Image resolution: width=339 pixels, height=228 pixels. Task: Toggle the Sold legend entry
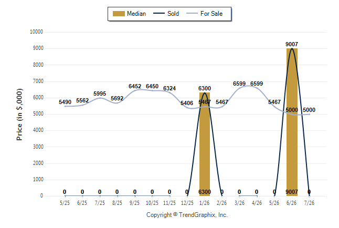click(166, 14)
